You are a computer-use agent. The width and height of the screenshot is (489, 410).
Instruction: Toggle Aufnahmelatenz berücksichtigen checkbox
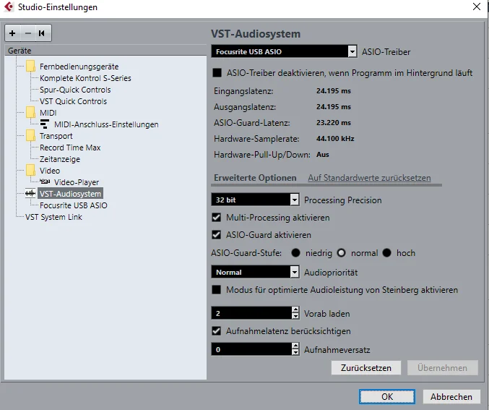point(217,330)
